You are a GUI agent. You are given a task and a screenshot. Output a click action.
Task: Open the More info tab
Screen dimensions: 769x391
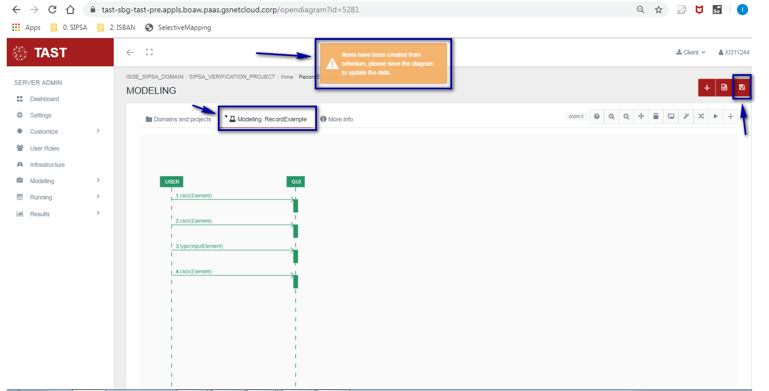(337, 119)
